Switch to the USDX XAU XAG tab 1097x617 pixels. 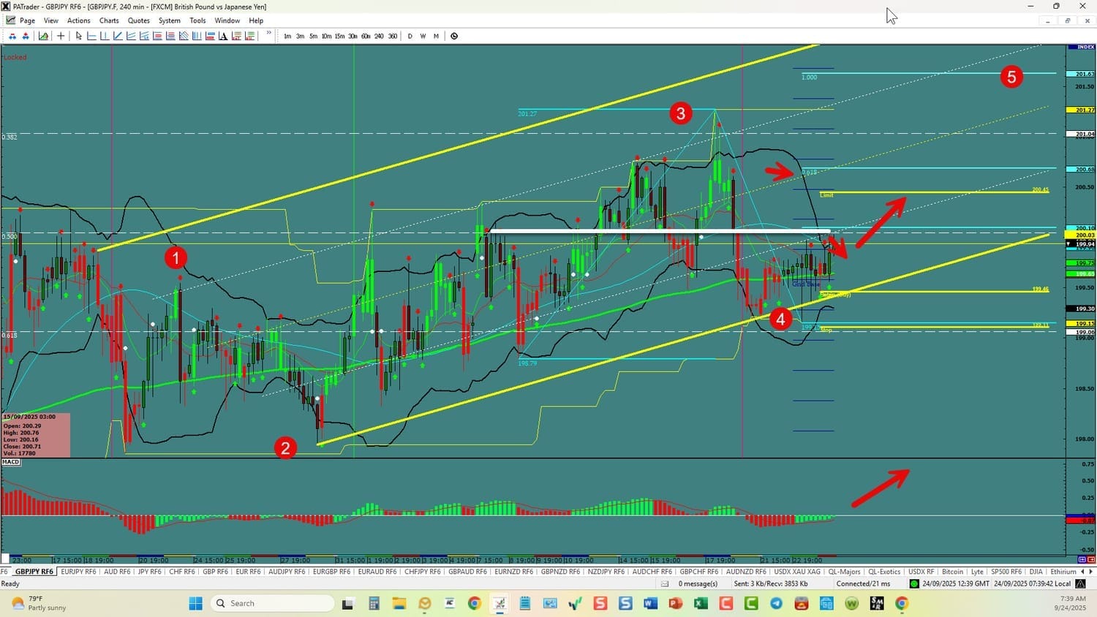point(797,572)
